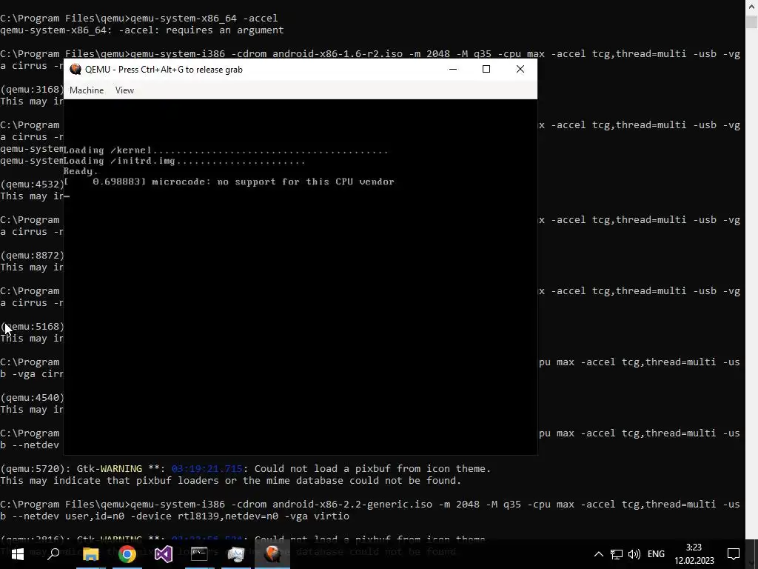Open File Explorer from the taskbar

[x=90, y=554]
